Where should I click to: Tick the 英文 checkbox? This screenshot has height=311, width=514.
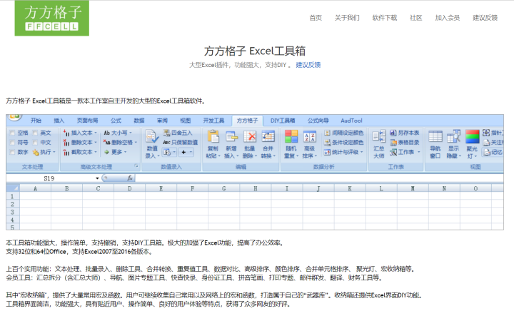(x=35, y=133)
